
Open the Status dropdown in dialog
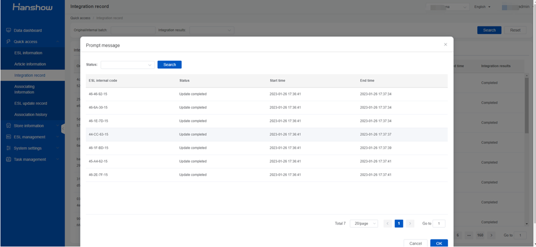tap(127, 65)
